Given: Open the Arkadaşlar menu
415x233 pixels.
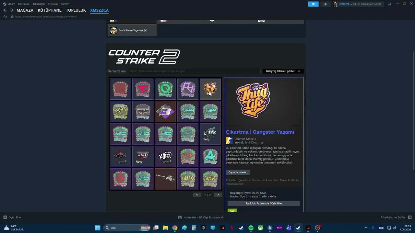Looking at the screenshot, I should (x=39, y=4).
